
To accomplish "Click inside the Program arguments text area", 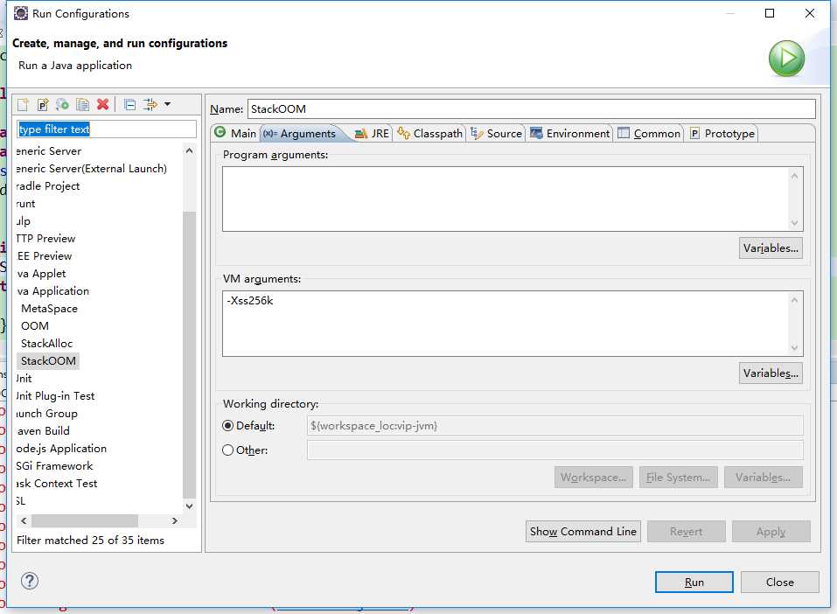I will [x=506, y=199].
